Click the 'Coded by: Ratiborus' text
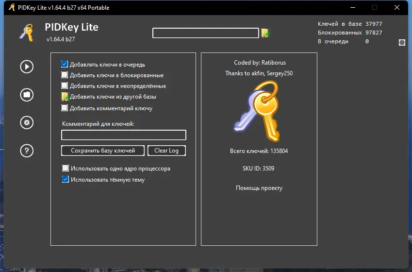Viewport: 412px width, 272px height. coord(260,63)
